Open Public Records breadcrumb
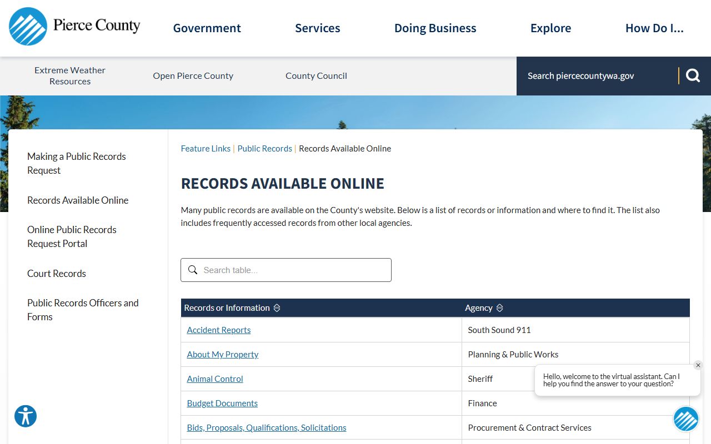The width and height of the screenshot is (711, 444). [265, 148]
